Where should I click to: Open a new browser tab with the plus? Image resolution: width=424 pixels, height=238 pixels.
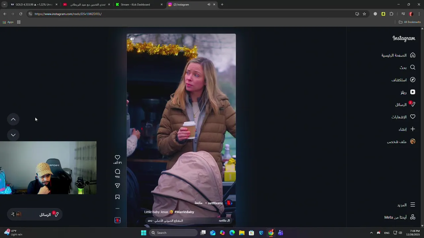[222, 5]
